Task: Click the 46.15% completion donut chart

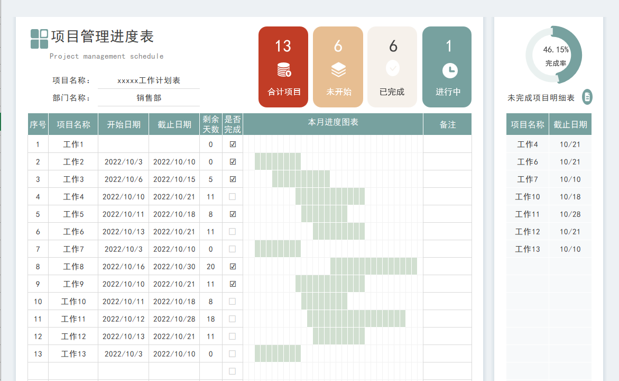Action: (x=554, y=55)
